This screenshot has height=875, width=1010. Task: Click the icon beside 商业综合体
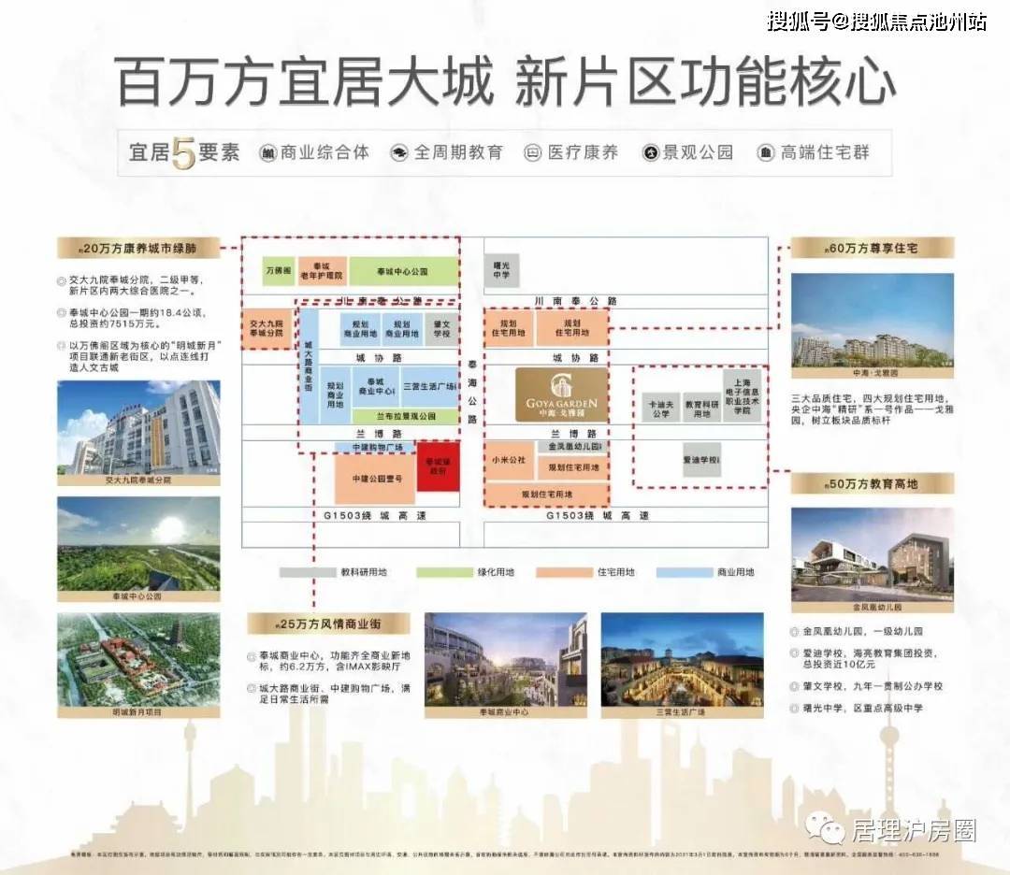(x=268, y=152)
